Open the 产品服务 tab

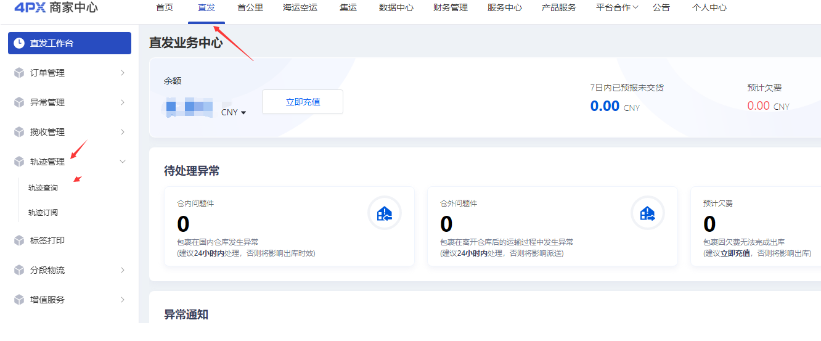tap(559, 7)
